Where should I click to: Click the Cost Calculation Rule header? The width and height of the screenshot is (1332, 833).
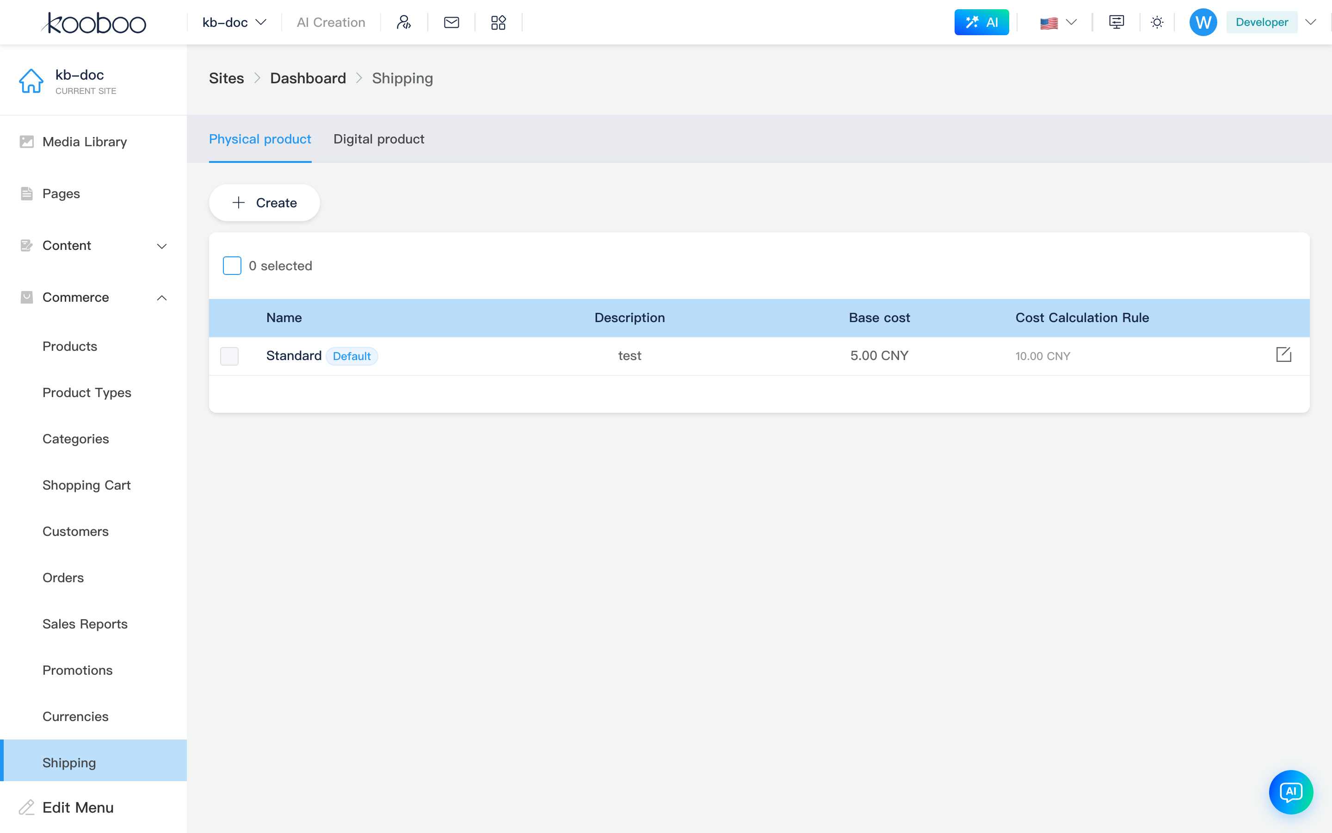tap(1082, 317)
